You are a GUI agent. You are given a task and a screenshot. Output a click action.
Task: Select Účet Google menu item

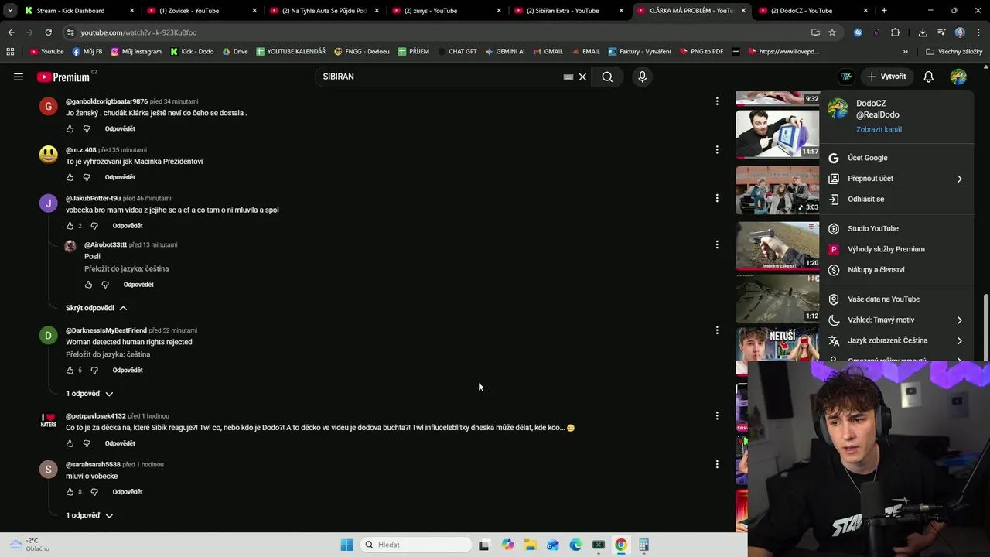click(x=897, y=158)
